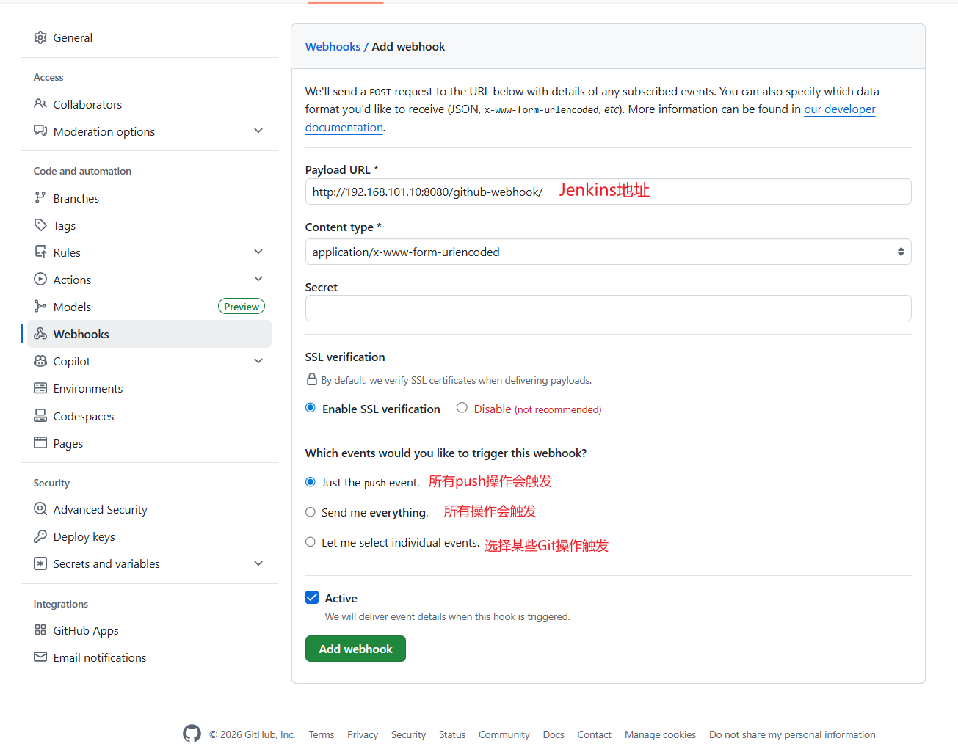
Task: Open Manage cookies footer link
Action: pos(660,734)
